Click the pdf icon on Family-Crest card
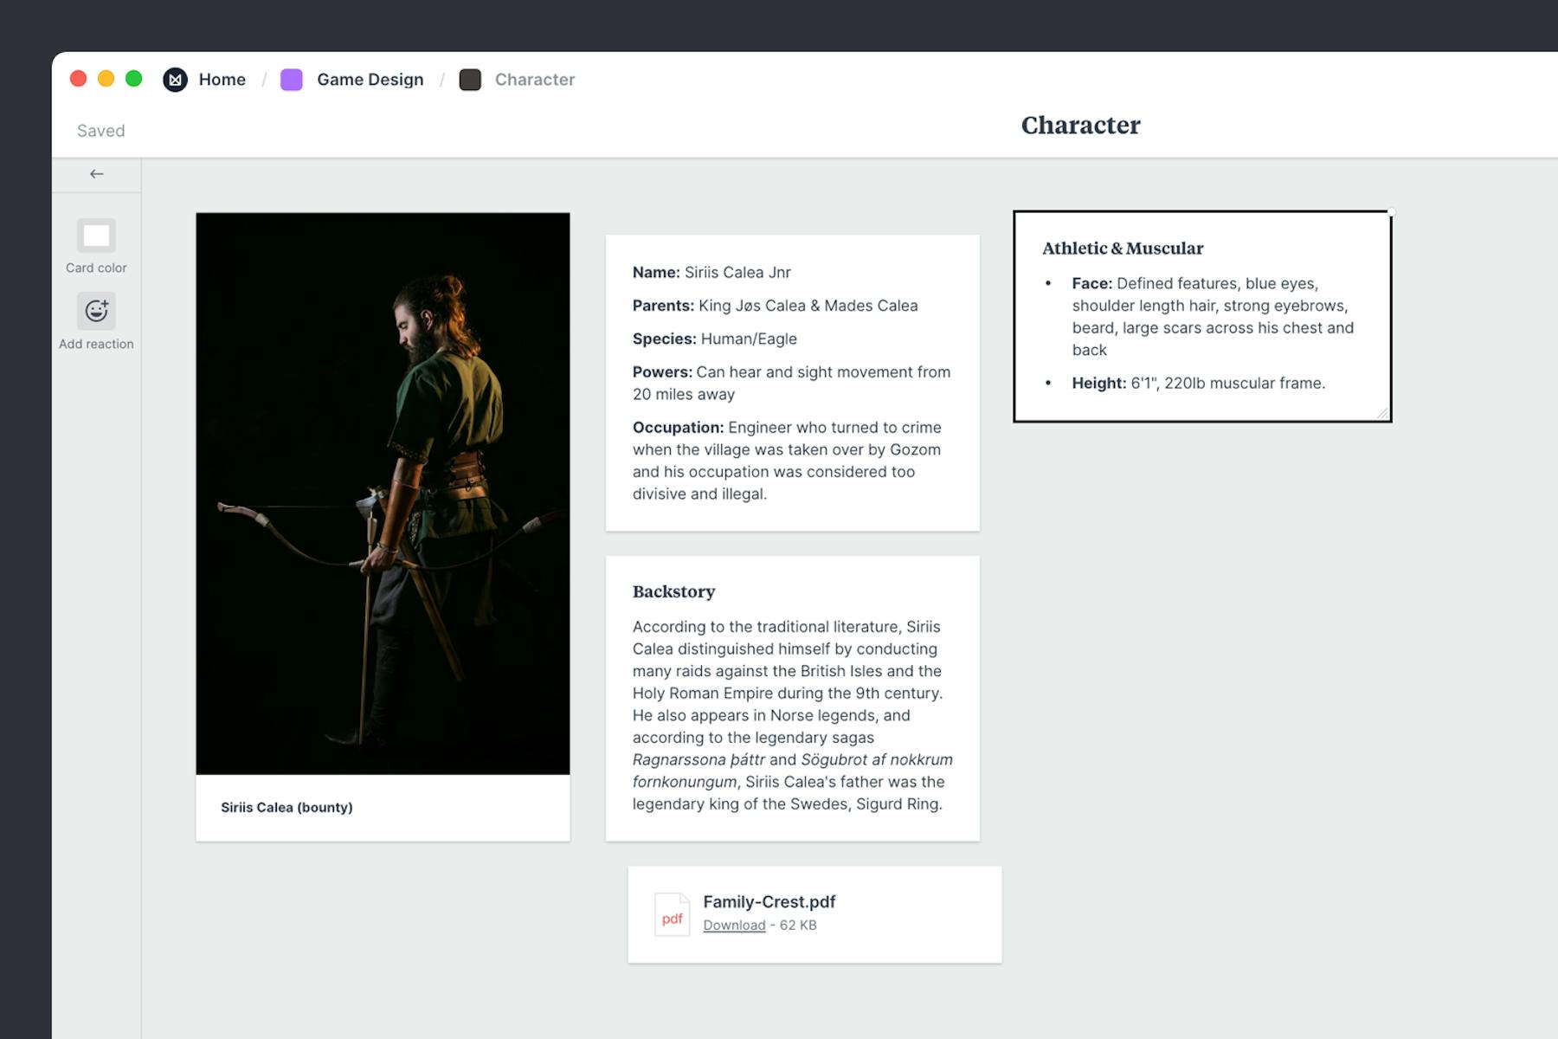Image resolution: width=1558 pixels, height=1039 pixels. (672, 913)
